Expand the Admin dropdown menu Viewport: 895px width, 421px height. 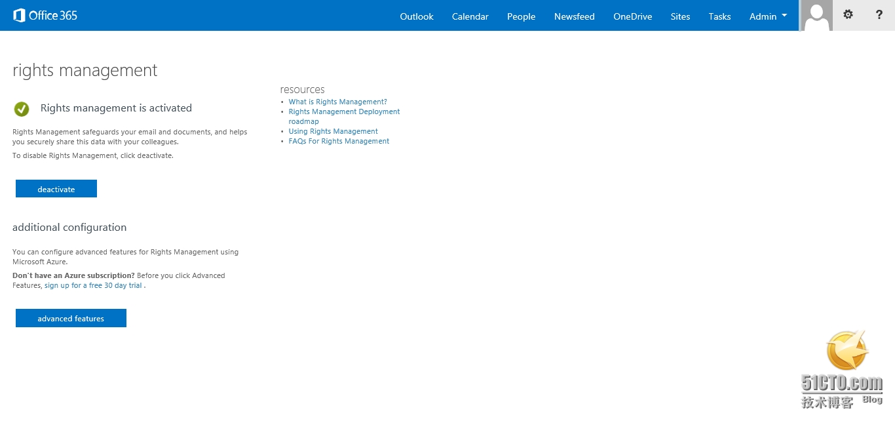coord(768,16)
